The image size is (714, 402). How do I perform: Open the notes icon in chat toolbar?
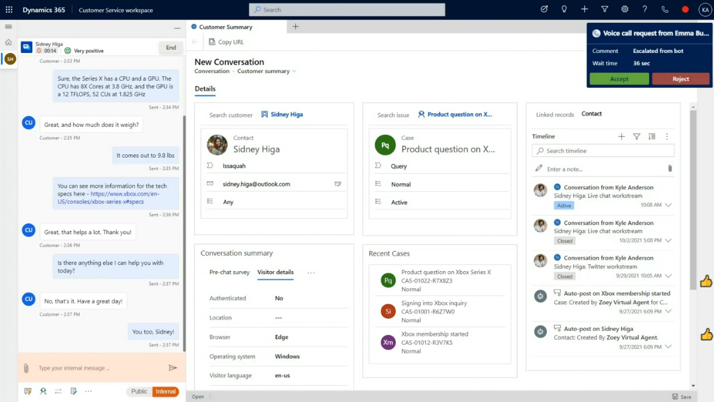tap(74, 391)
